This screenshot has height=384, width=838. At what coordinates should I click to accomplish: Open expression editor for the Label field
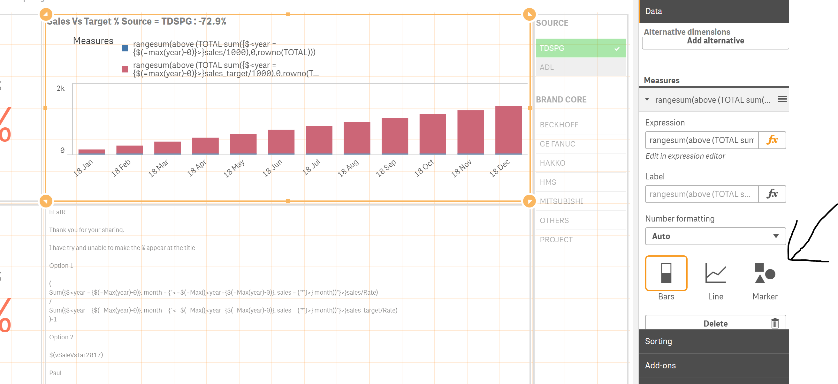[772, 194]
